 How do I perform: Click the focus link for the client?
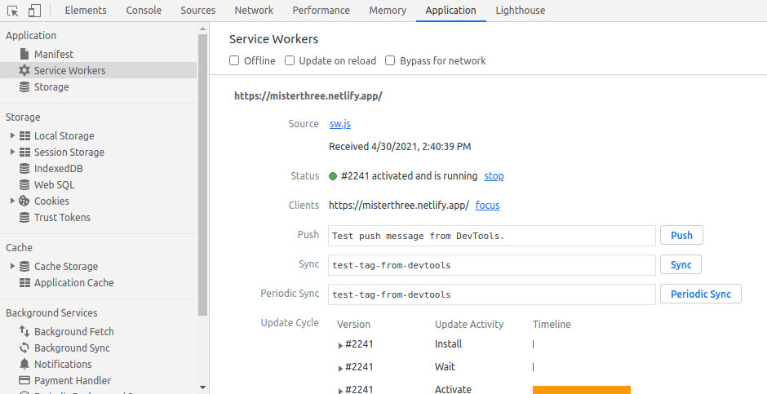(488, 206)
